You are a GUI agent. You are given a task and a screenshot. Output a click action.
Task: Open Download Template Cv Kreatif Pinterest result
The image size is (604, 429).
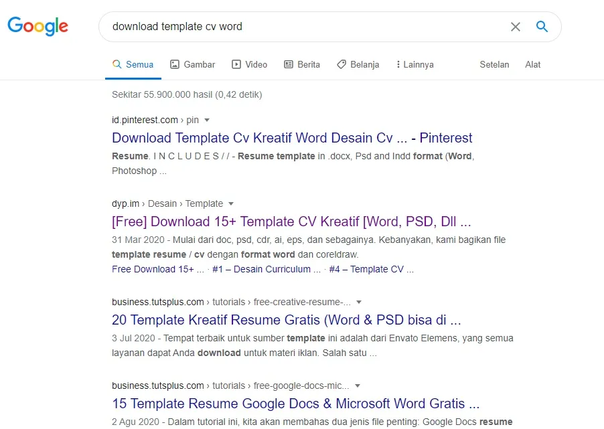pos(292,138)
